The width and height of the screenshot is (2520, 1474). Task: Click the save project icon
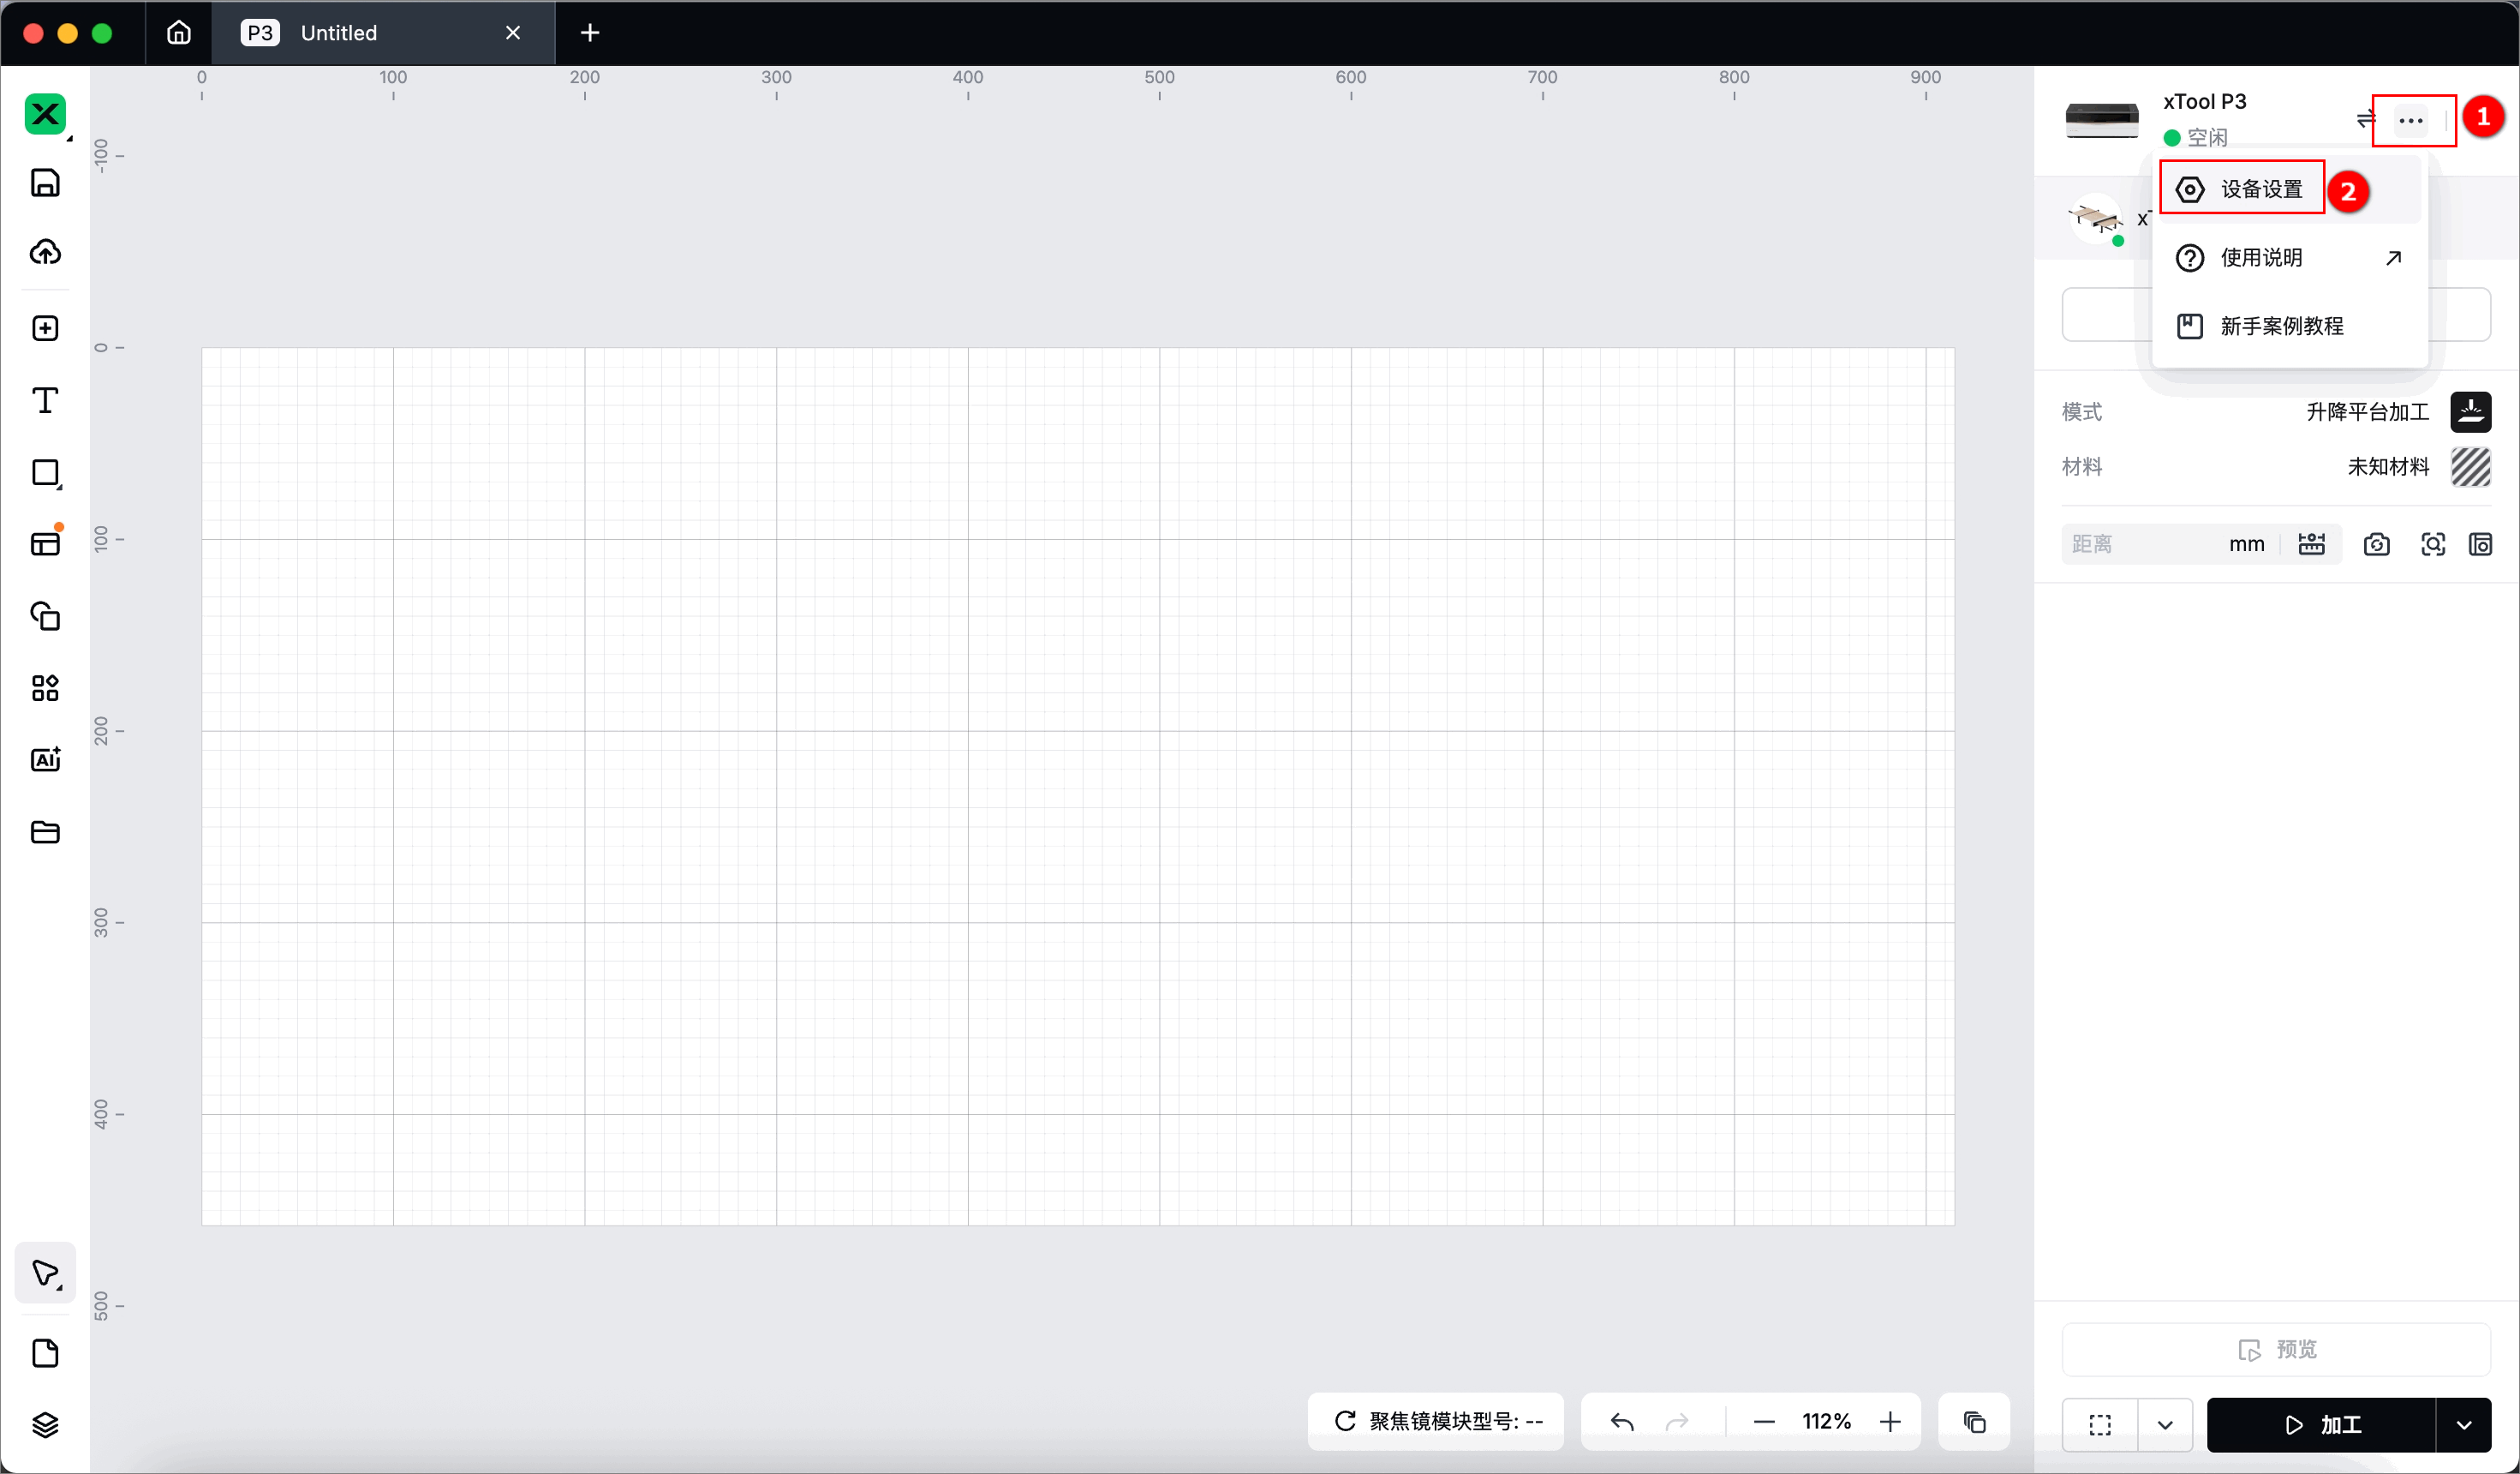(x=45, y=183)
